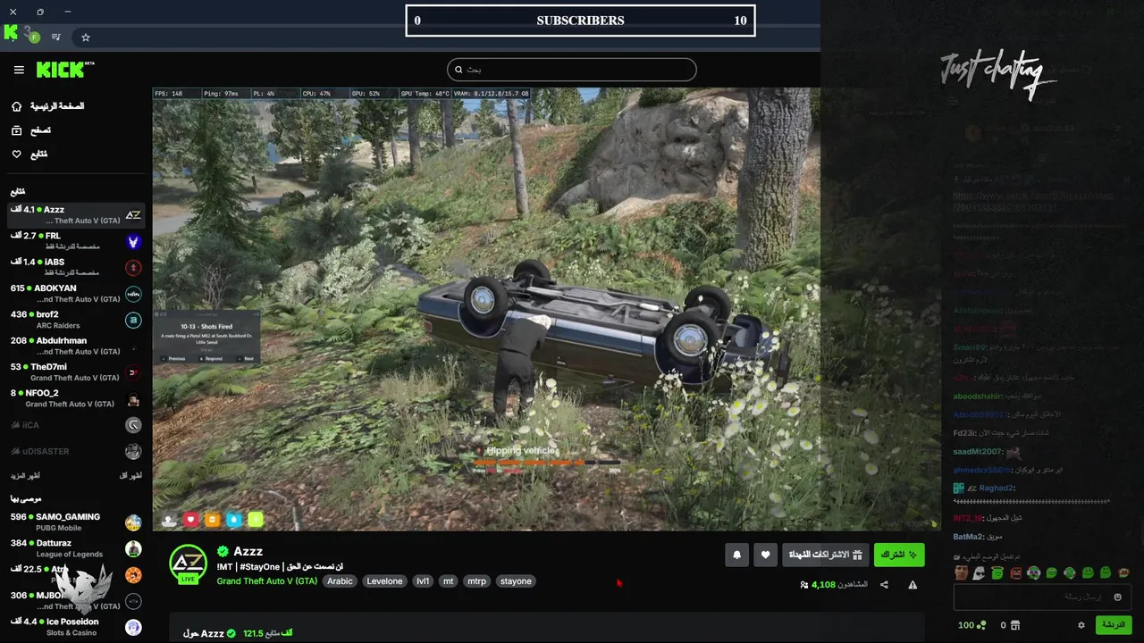The width and height of the screenshot is (1144, 643).
Task: Open Datturaz League of Legends channel
Action: [x=75, y=547]
